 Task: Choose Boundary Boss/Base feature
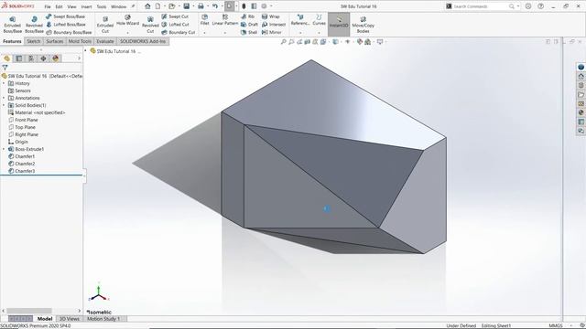click(69, 32)
